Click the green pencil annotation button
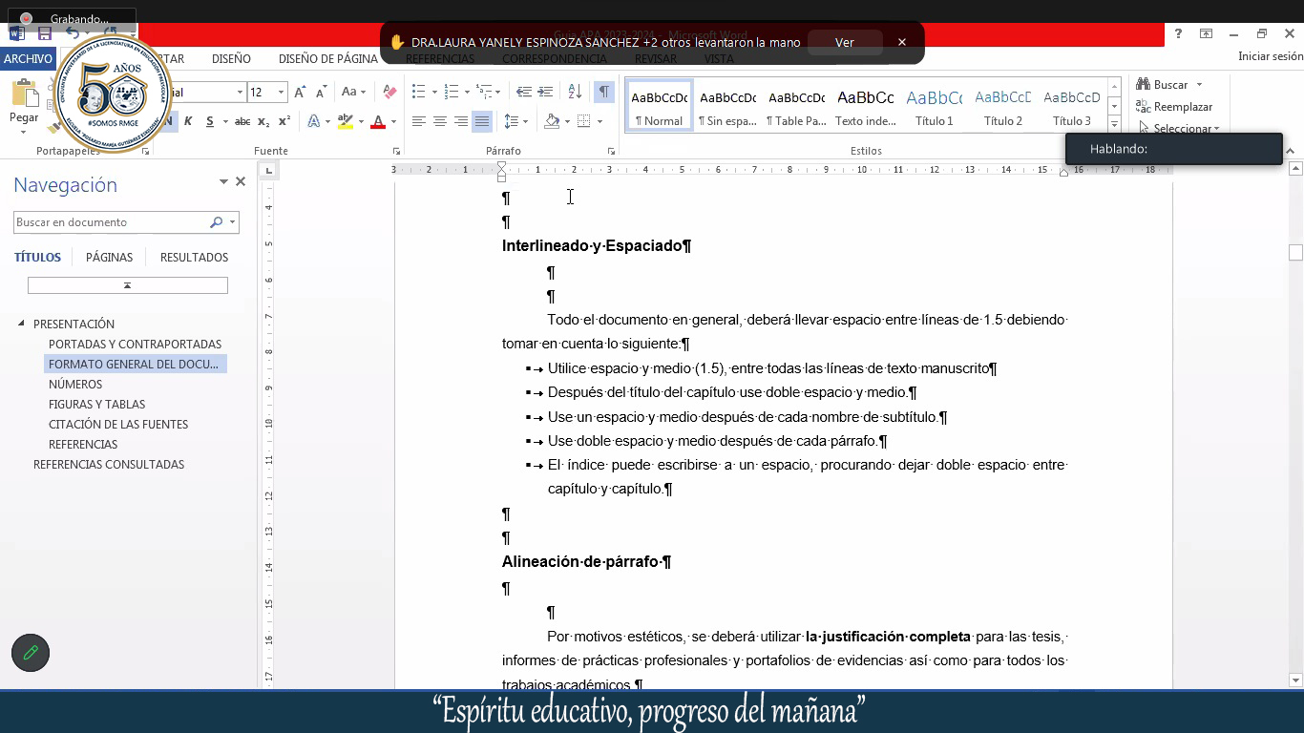The height and width of the screenshot is (733, 1304). coord(31,653)
